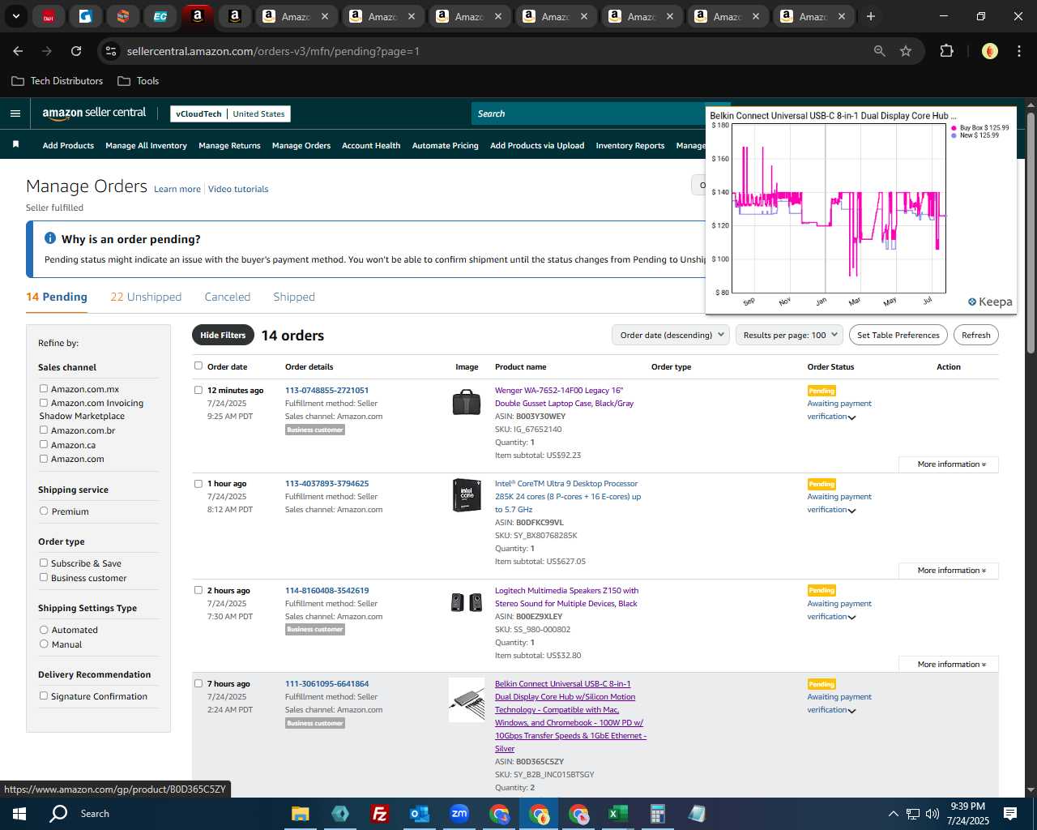Switch to the Shipped orders tab

(294, 297)
